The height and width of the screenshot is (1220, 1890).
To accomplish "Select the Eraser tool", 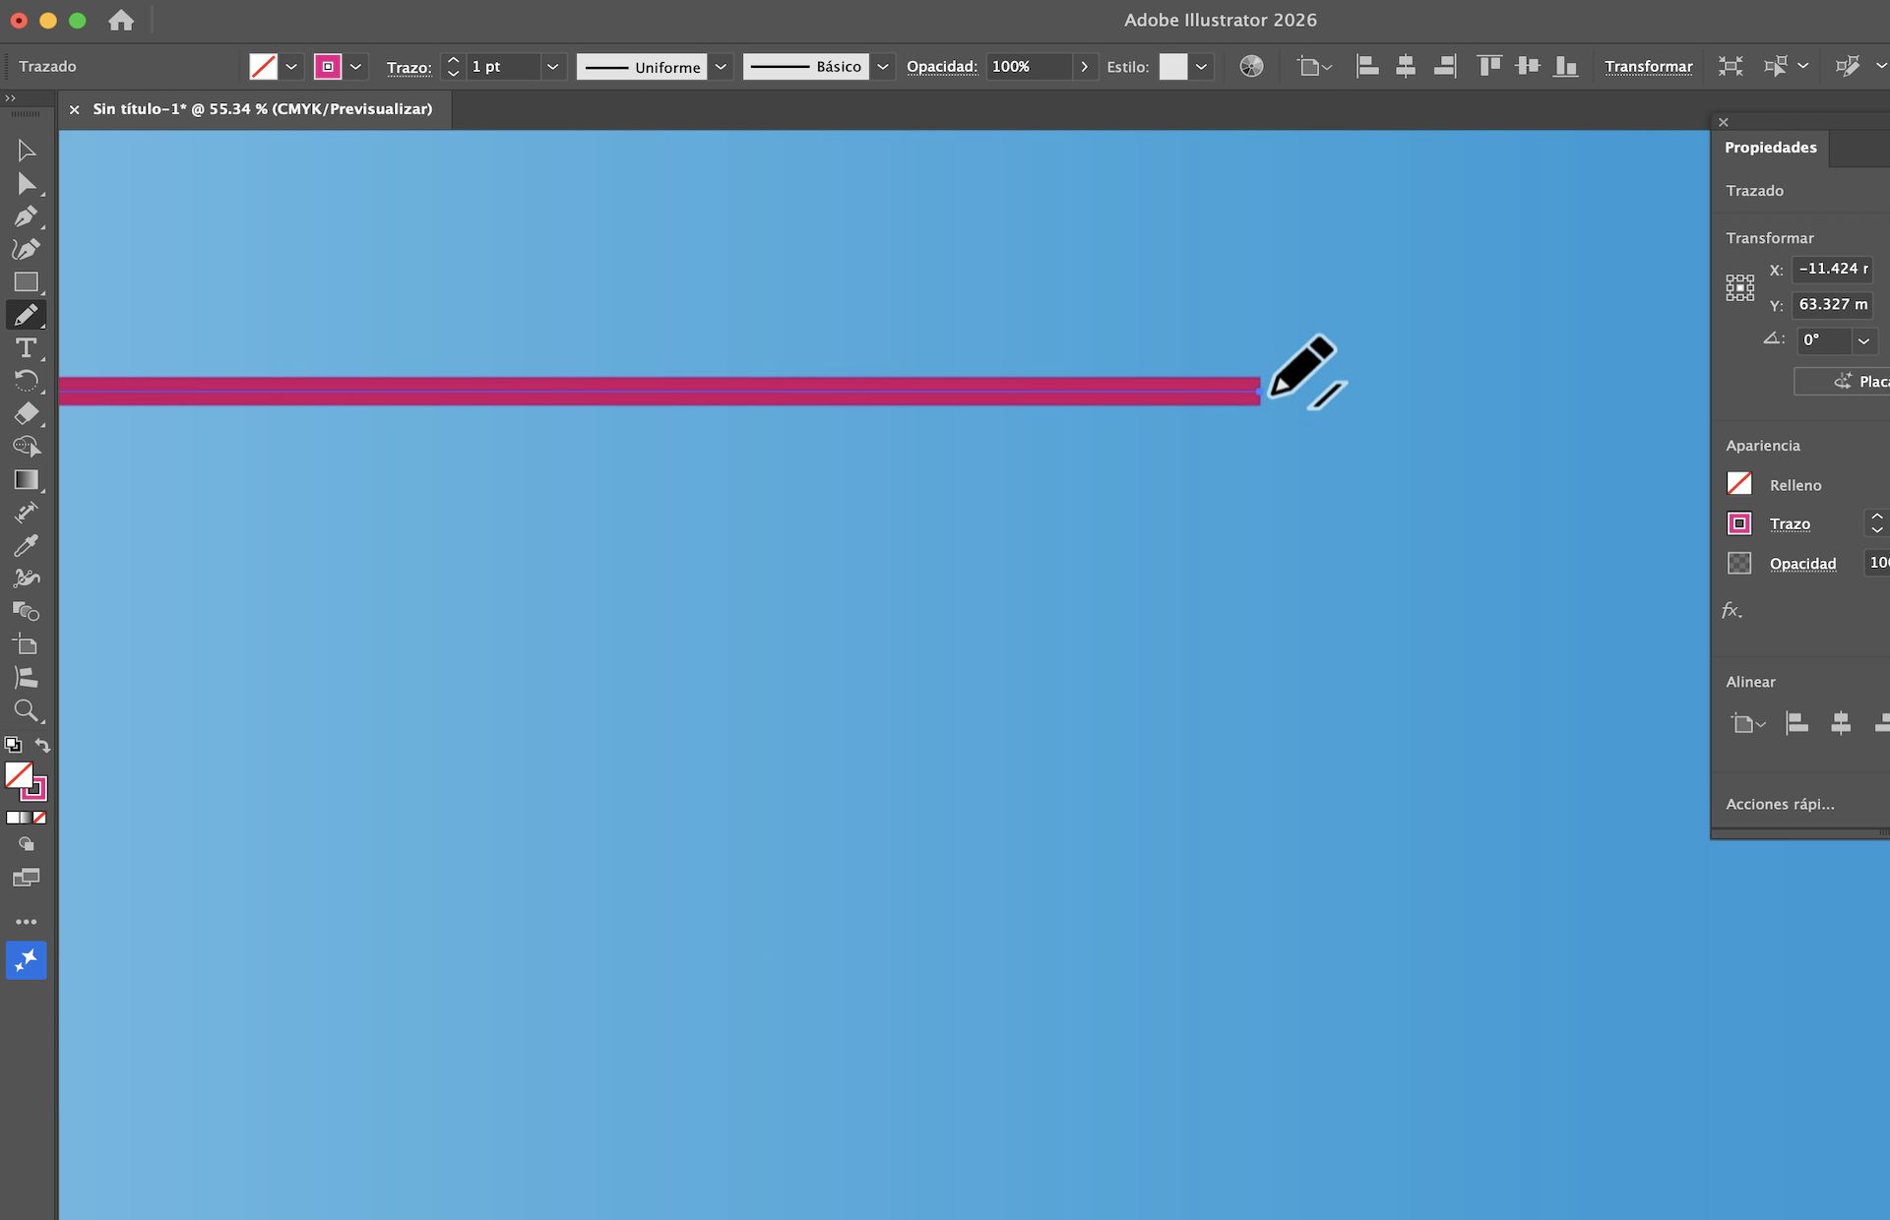I will point(26,412).
